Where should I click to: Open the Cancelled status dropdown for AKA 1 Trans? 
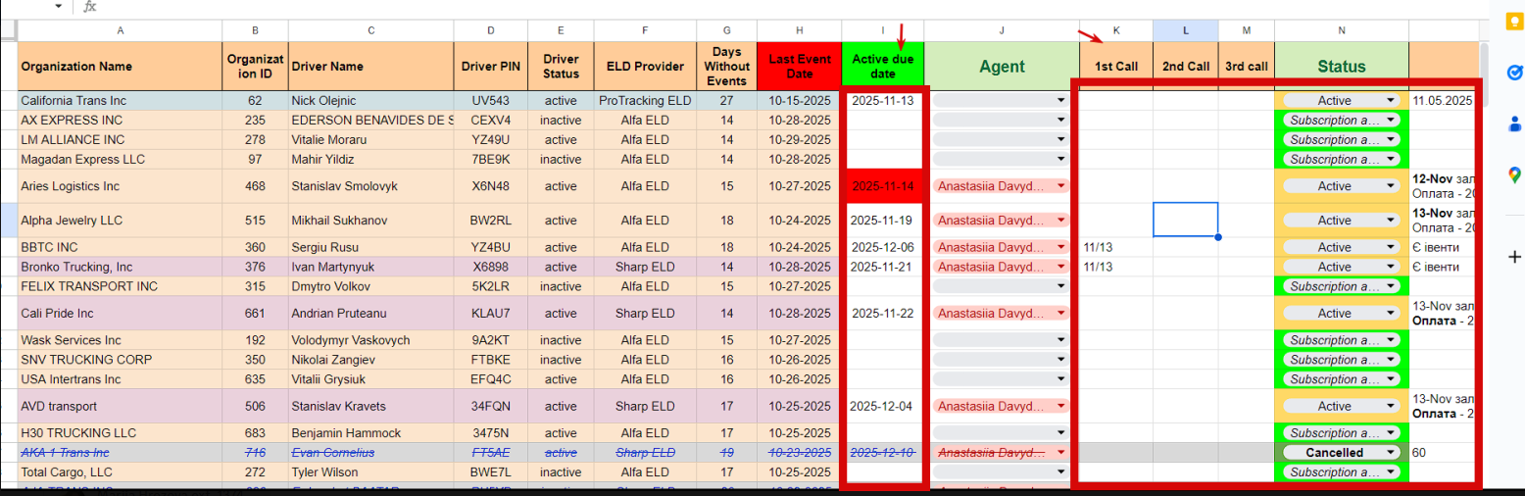1391,453
